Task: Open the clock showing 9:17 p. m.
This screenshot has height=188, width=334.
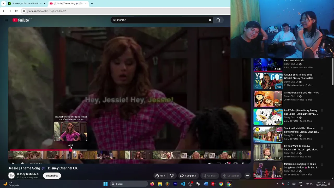Action: pos(321,184)
